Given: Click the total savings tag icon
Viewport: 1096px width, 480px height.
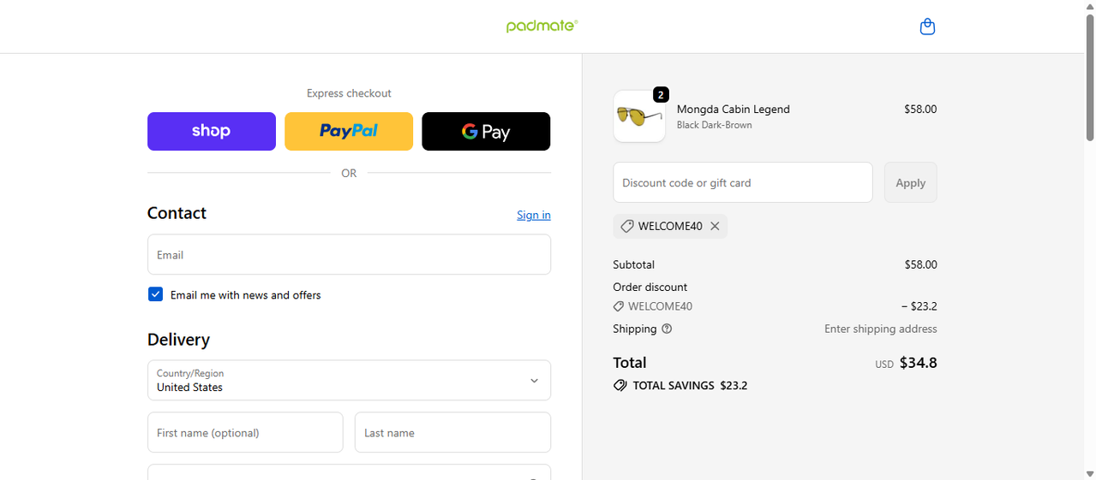Looking at the screenshot, I should pos(620,386).
